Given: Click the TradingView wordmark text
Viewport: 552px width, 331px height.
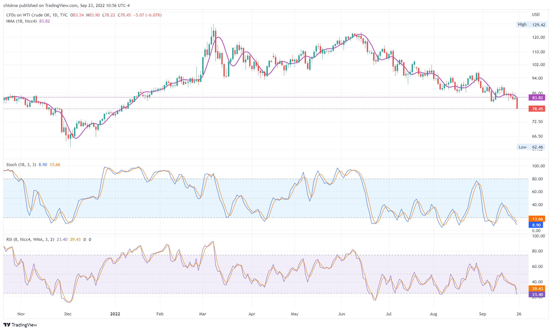Looking at the screenshot, I should click(24, 325).
